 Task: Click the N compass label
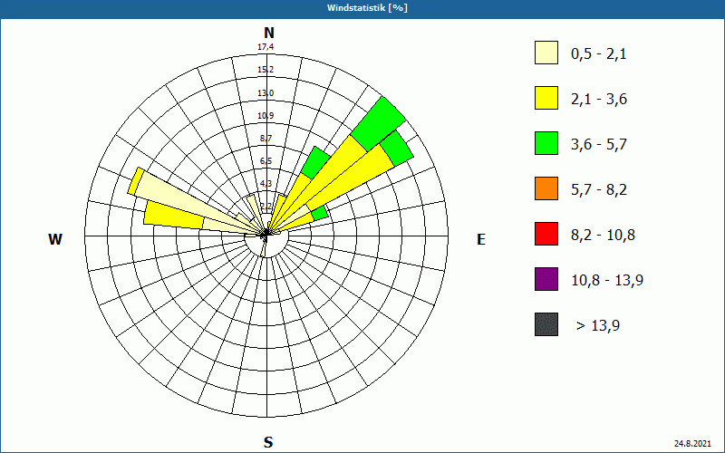[x=268, y=33]
